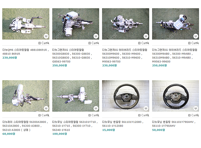Heart the Ray 56300A3800 steering column
Image resolution: width=201 pixels, height=148 pixels.
(x=46, y=108)
